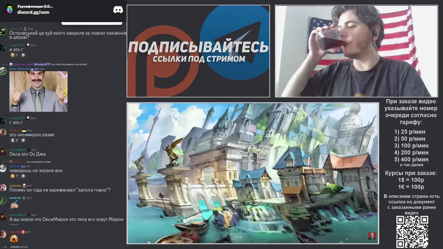Add a reaction under 'невидишь на экране вон'

pyautogui.click(x=23, y=176)
